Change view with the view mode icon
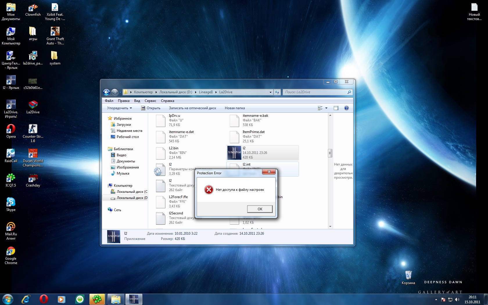The width and height of the screenshot is (488, 305). click(320, 108)
